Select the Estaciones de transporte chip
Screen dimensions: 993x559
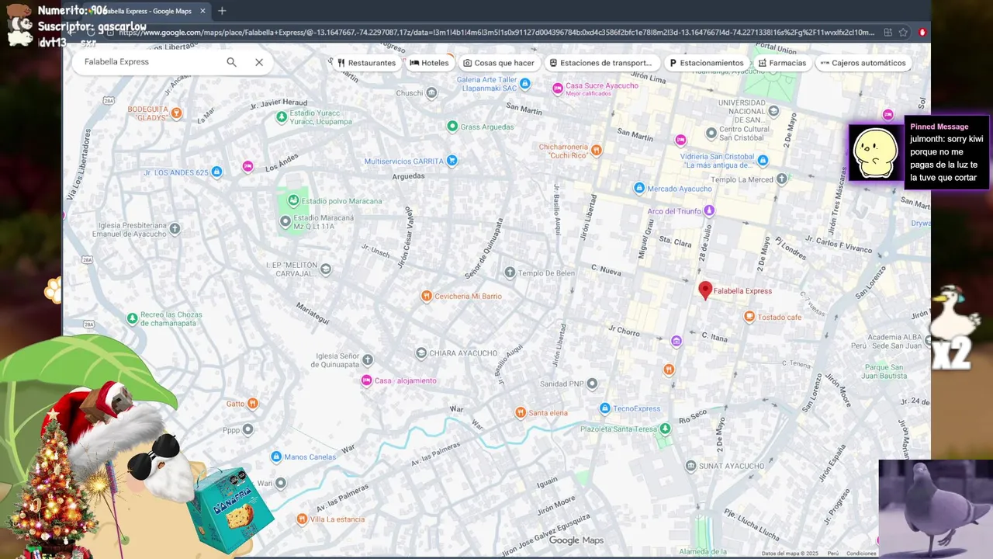coord(600,63)
